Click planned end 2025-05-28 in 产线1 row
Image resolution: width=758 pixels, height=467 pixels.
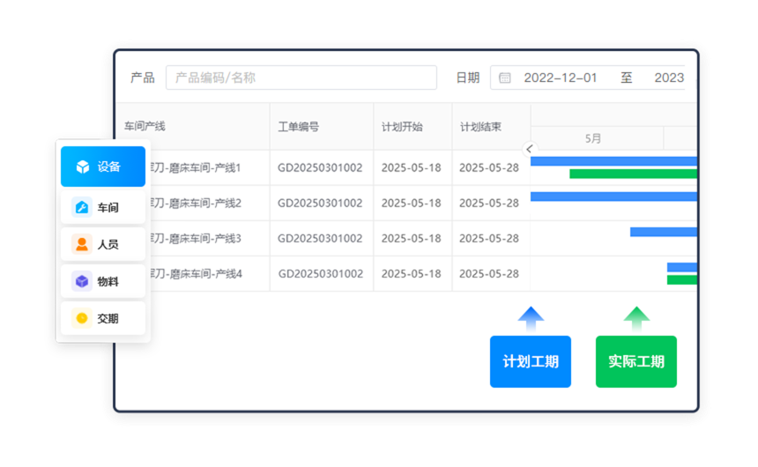click(x=489, y=167)
